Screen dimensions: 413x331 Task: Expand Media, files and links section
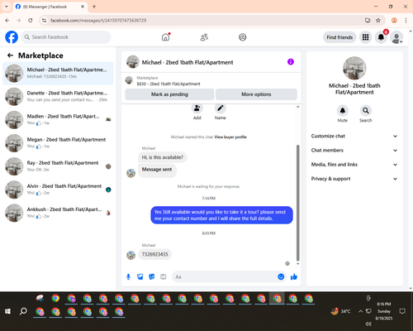(354, 165)
